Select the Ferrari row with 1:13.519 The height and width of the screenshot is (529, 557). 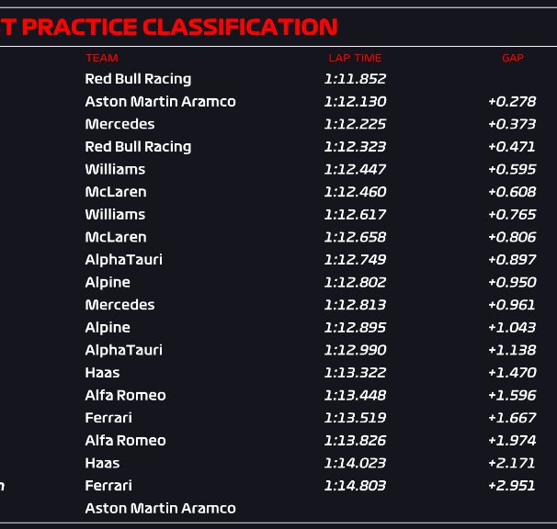click(278, 418)
